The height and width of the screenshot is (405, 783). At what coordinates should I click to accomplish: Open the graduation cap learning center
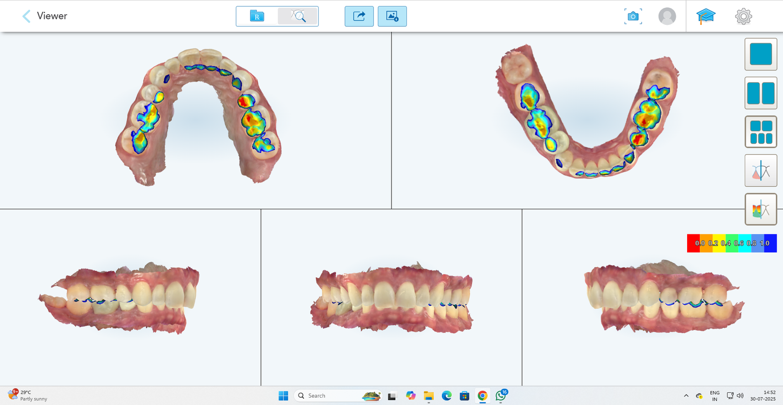[705, 16]
